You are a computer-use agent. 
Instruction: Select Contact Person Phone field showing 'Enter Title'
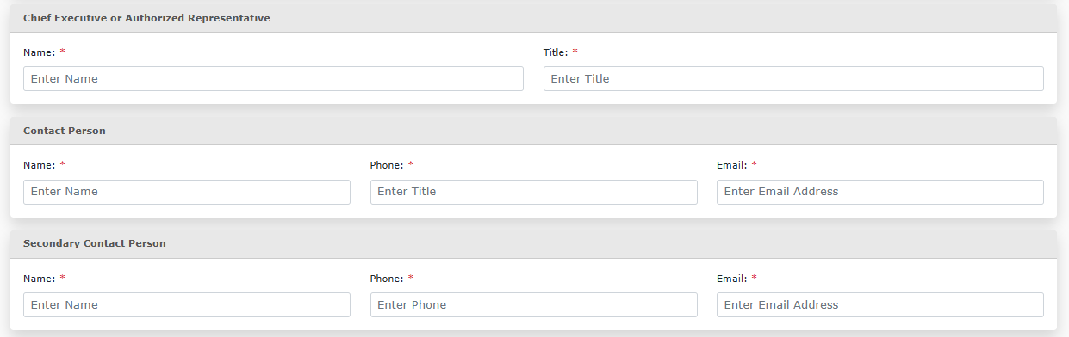(534, 192)
